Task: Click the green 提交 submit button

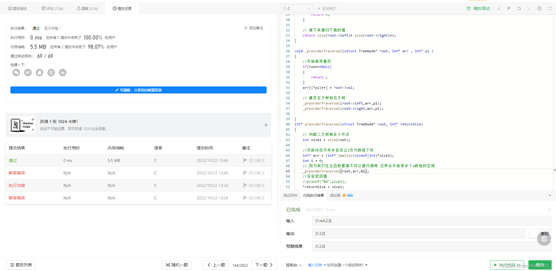Action: tap(540, 265)
